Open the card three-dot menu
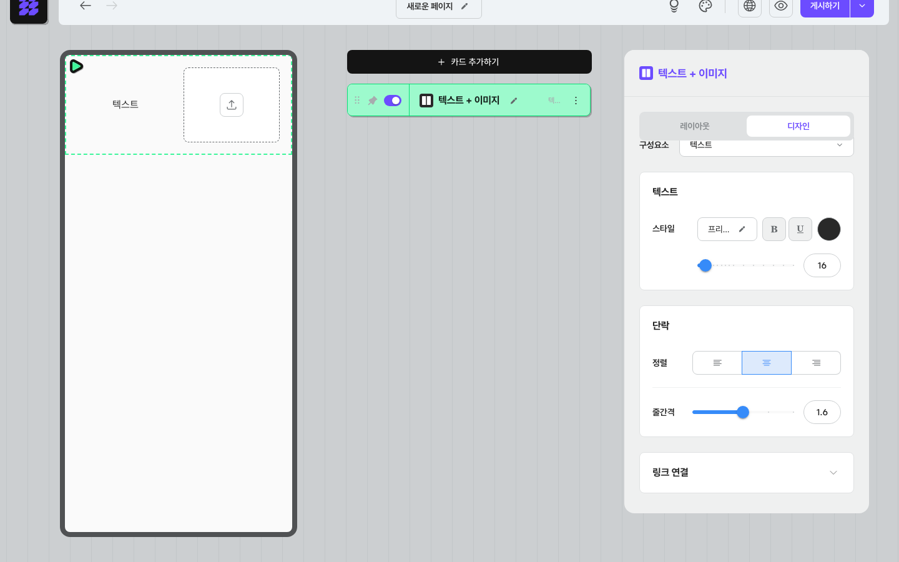 576,101
